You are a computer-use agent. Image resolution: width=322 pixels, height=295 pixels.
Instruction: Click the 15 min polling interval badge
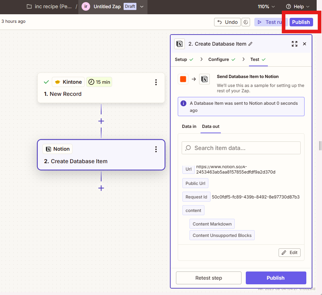pos(99,82)
